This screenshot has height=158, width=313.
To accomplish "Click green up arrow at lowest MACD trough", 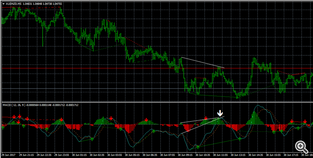I will (x=198, y=147).
